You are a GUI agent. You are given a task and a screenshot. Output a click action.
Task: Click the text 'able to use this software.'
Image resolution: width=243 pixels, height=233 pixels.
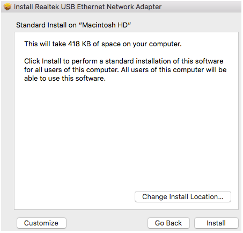(x=65, y=79)
